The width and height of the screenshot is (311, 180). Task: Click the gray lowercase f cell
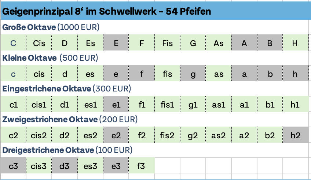tap(142, 74)
